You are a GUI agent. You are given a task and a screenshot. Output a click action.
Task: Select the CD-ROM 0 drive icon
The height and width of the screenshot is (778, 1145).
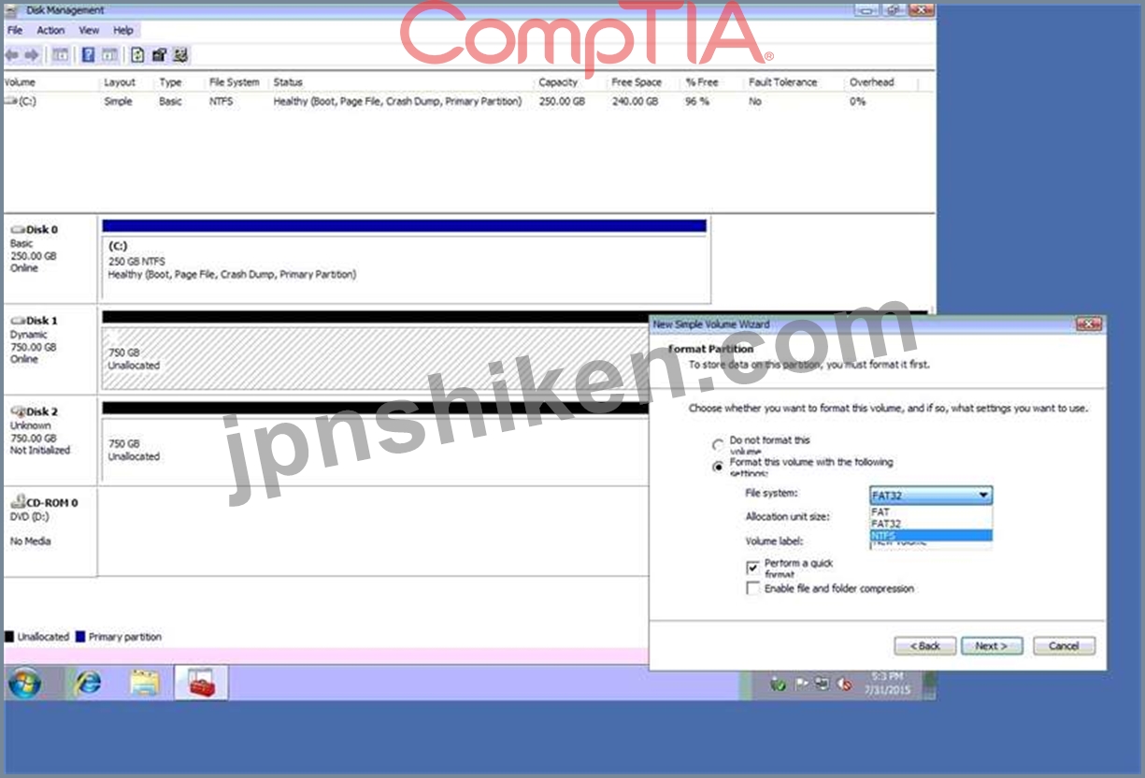[x=18, y=502]
